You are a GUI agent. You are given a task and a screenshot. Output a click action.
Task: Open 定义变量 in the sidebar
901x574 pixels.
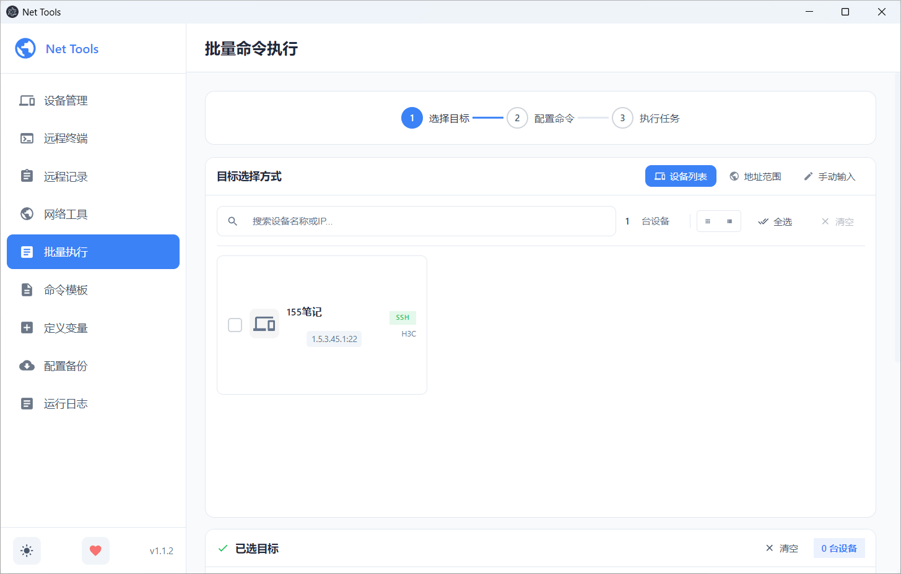click(x=66, y=328)
